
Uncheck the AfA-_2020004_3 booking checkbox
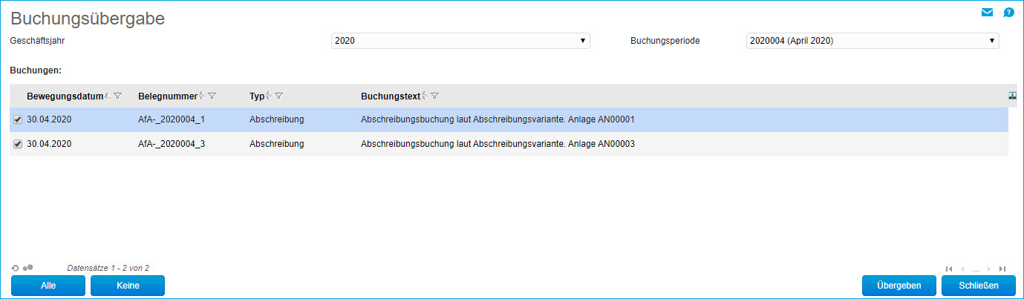(x=18, y=144)
